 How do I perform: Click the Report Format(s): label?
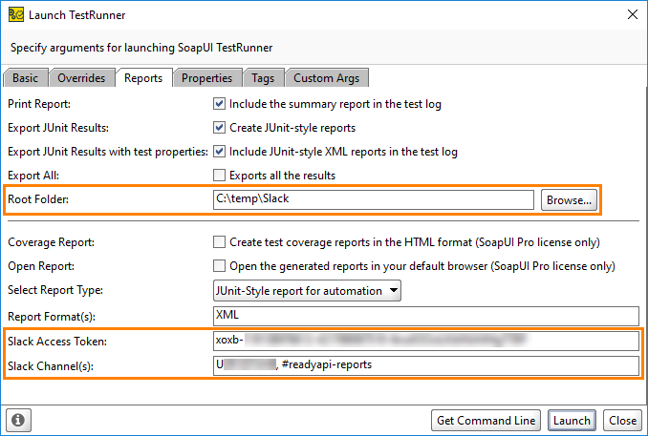(52, 317)
